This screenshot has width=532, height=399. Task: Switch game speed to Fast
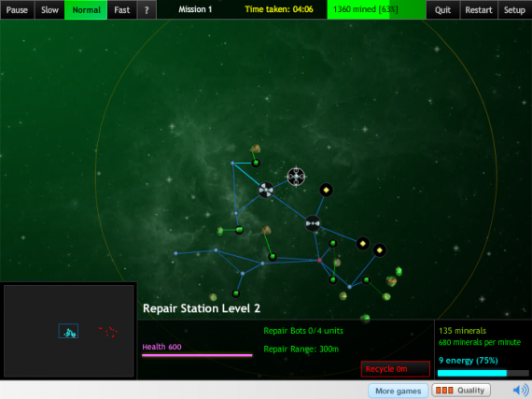pyautogui.click(x=122, y=10)
